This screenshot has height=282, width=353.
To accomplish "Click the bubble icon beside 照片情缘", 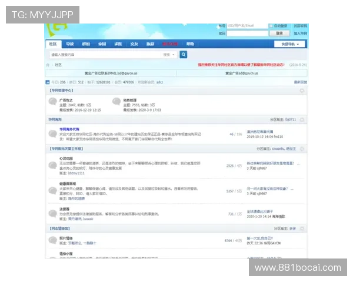I will pos(53,240).
